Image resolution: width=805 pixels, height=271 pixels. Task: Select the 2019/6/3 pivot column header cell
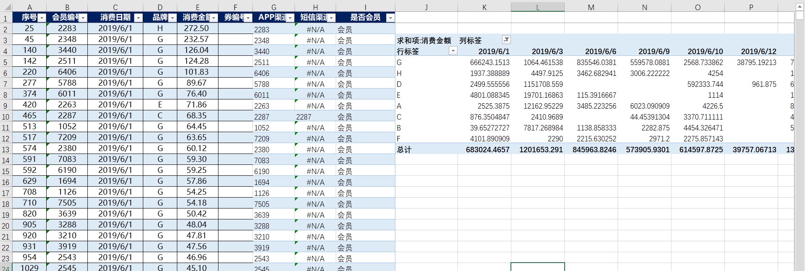(538, 51)
